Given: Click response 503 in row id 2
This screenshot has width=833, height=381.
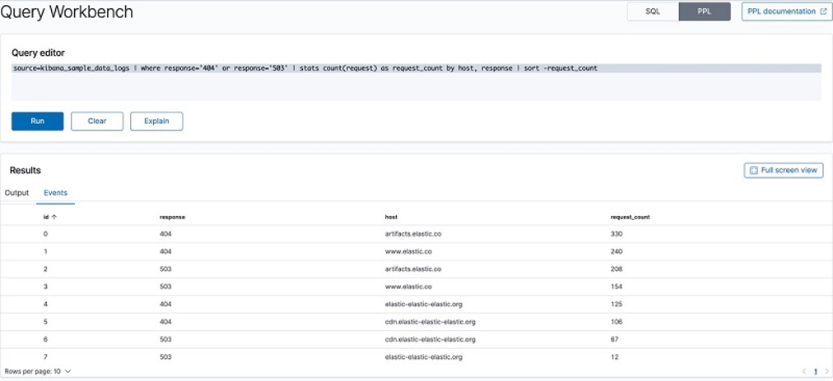Looking at the screenshot, I should 165,269.
